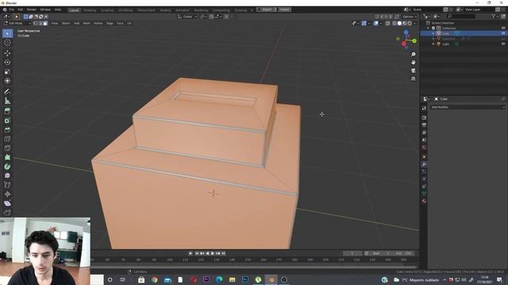Switch to wireframe viewport shading

[394, 23]
